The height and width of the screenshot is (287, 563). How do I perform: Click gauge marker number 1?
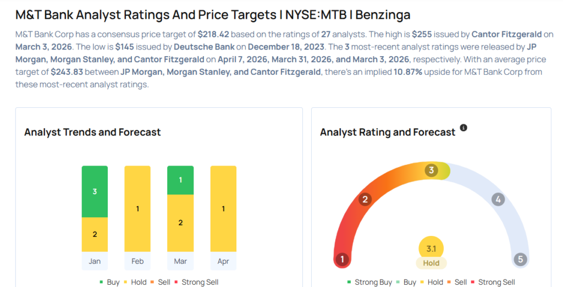point(342,259)
